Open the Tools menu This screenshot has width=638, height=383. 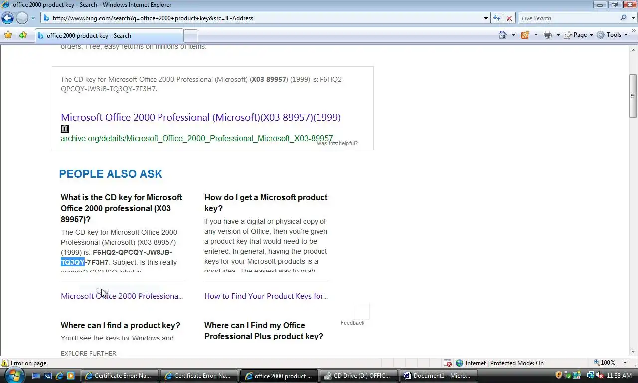[612, 35]
